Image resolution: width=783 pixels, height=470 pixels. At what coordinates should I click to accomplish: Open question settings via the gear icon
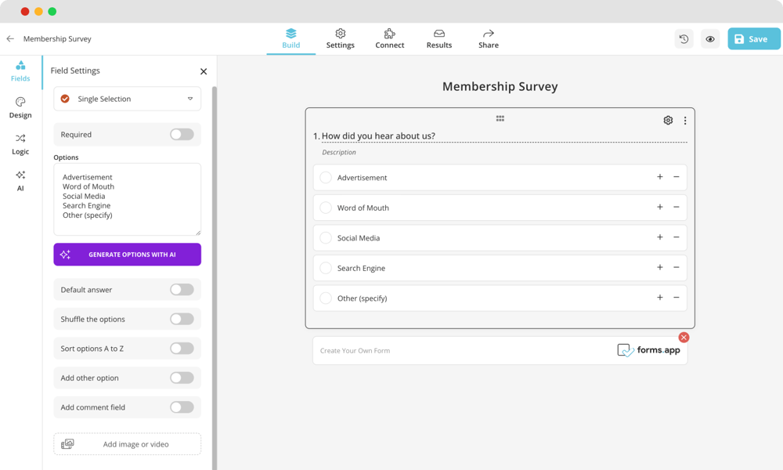667,120
